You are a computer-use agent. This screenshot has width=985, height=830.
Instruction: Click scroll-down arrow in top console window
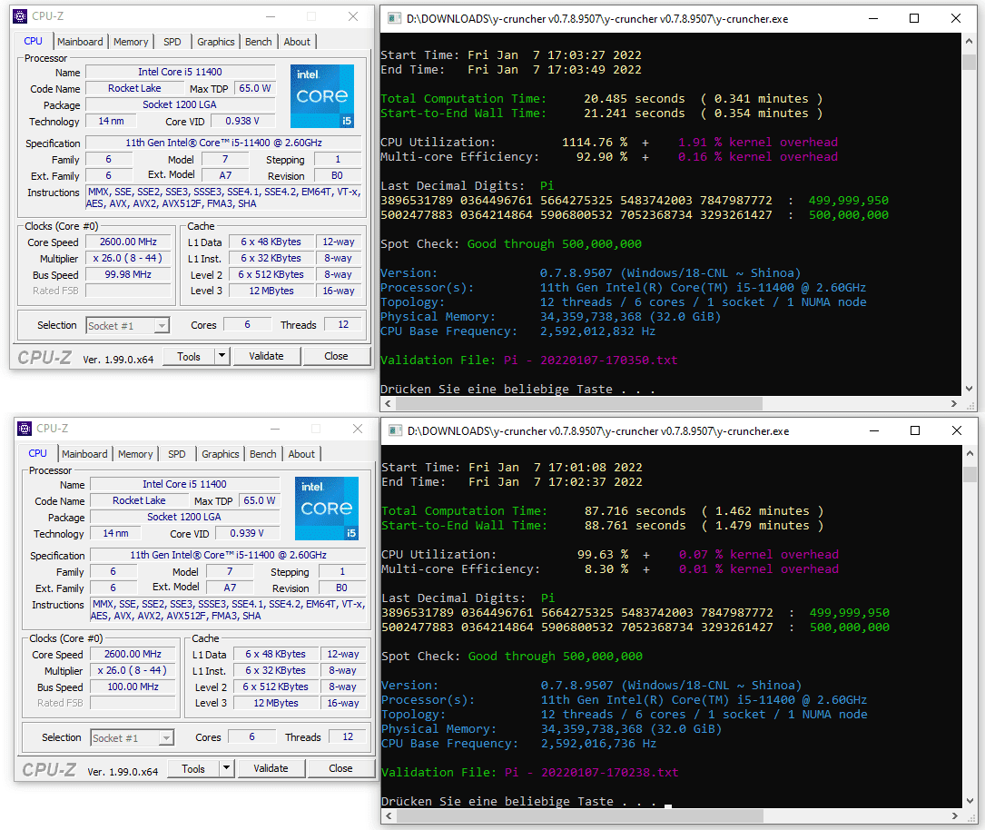[970, 389]
